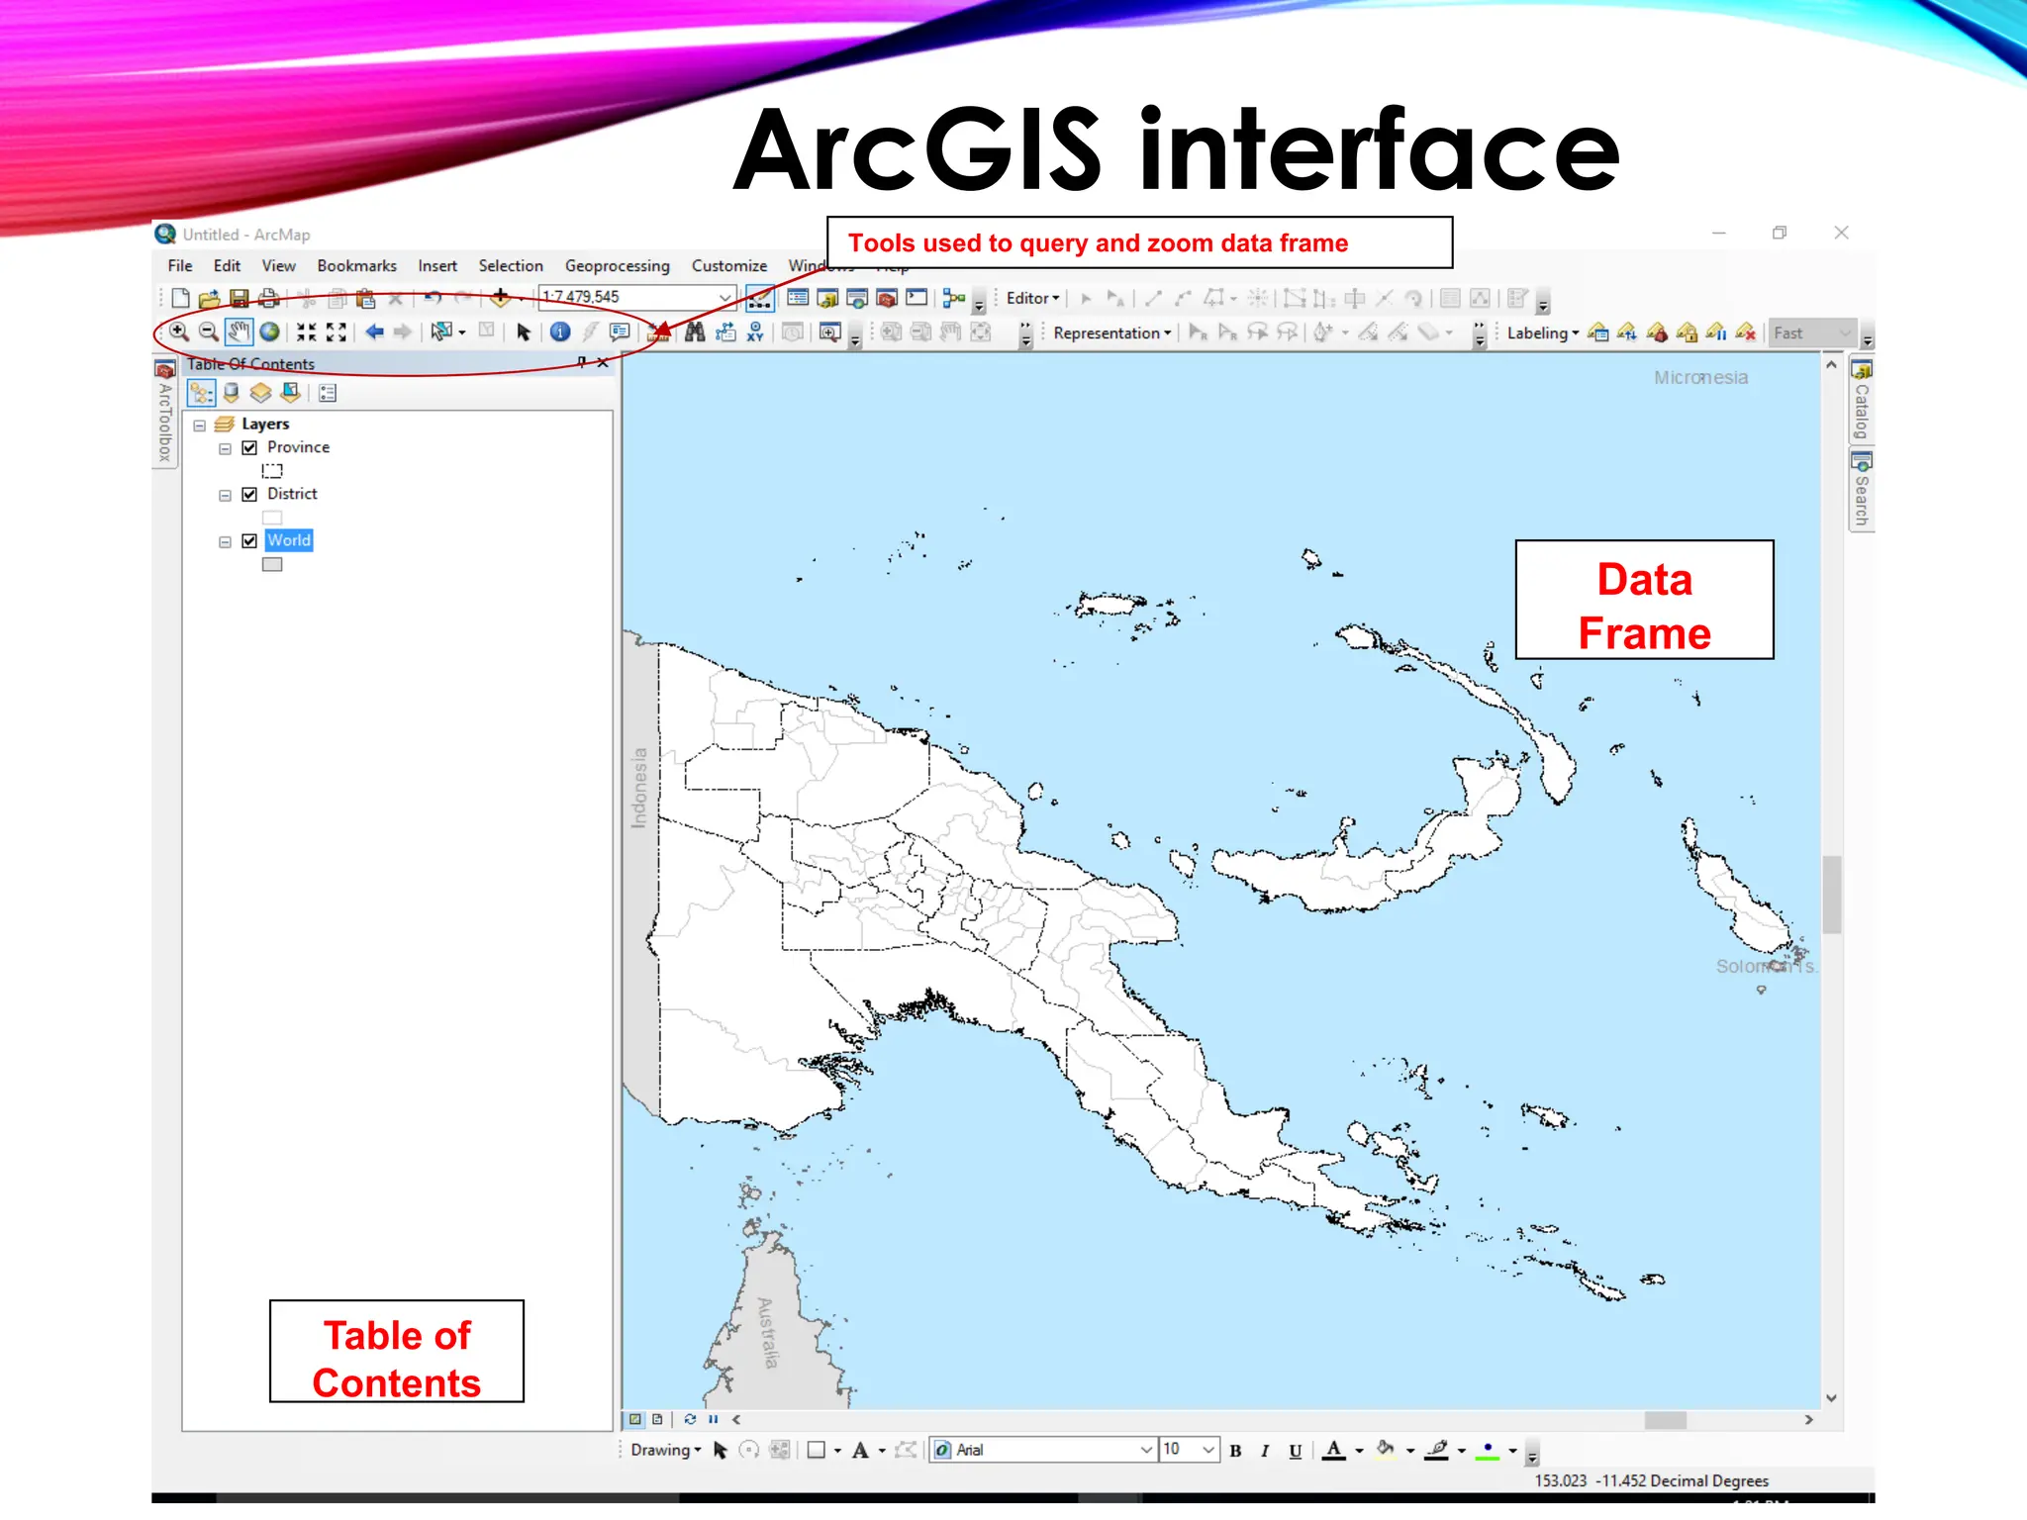Viewport: 2027px width, 1520px height.
Task: Save the map using the floppy disk icon
Action: (x=239, y=298)
